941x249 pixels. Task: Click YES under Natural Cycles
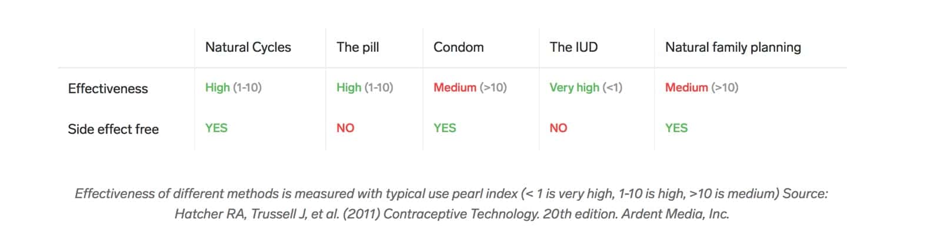coord(216,128)
